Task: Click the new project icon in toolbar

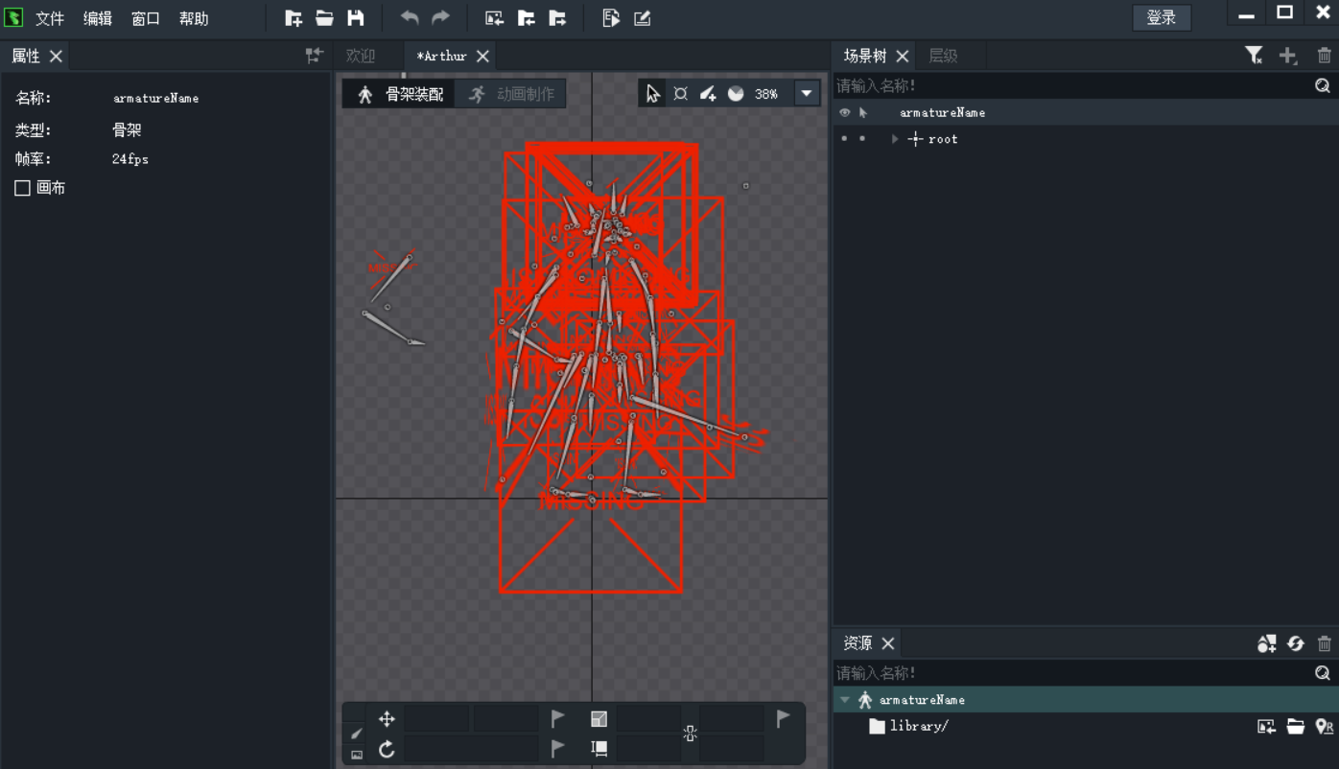Action: click(x=294, y=18)
